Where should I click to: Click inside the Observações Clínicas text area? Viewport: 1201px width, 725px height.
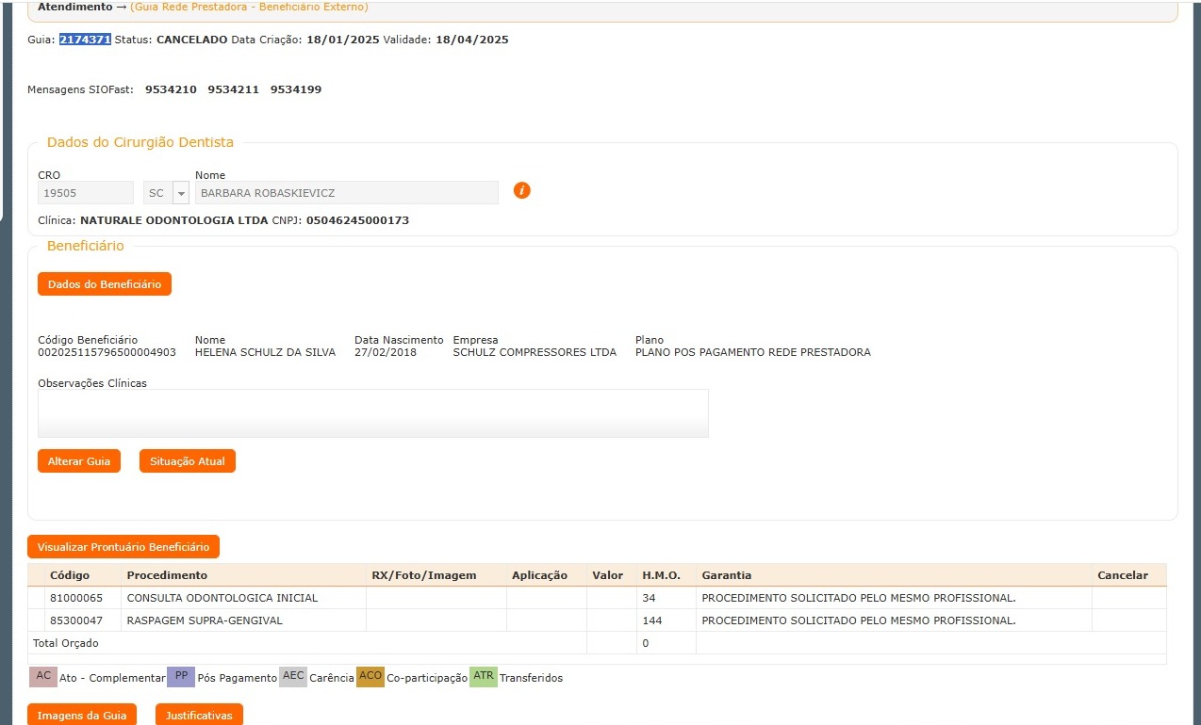pyautogui.click(x=372, y=413)
